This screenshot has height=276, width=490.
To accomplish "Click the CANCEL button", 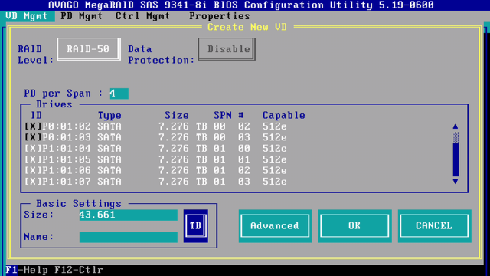I will (x=434, y=226).
